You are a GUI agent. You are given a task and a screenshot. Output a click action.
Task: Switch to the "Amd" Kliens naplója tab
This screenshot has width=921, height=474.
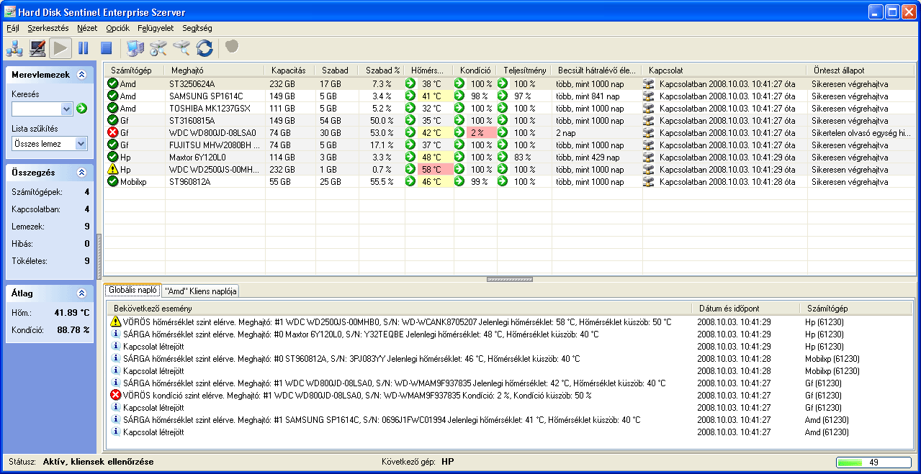coord(200,291)
